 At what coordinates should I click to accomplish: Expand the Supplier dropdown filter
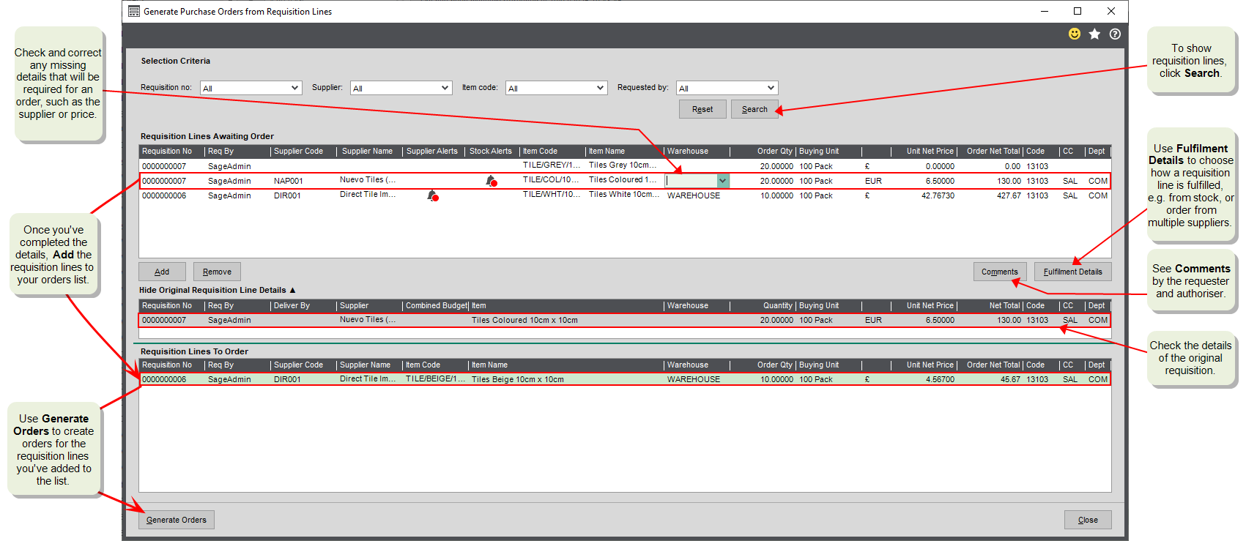pyautogui.click(x=445, y=88)
